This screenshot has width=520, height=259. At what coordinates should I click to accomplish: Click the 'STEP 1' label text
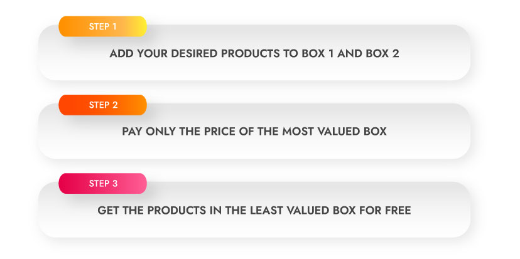tap(103, 26)
